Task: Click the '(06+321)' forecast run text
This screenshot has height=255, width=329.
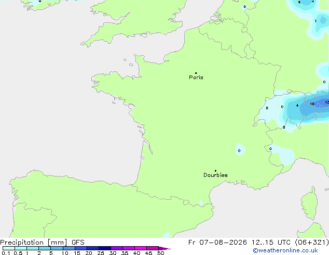Action: click(x=312, y=243)
